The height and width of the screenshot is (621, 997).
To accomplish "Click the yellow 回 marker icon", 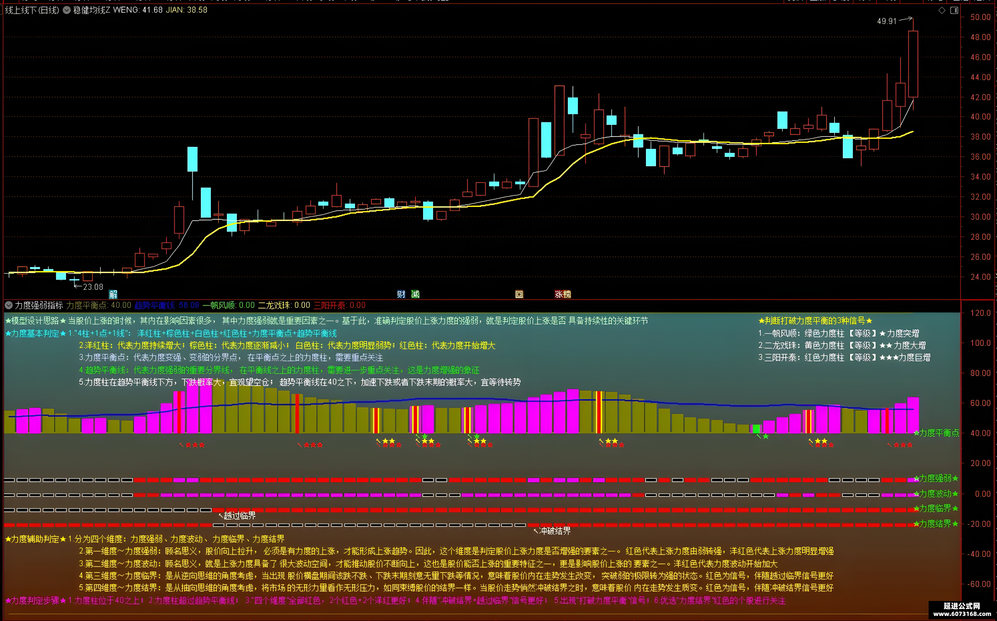I will (519, 294).
